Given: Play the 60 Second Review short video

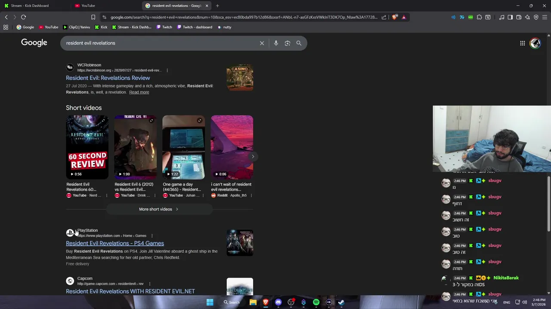Looking at the screenshot, I should [x=87, y=147].
